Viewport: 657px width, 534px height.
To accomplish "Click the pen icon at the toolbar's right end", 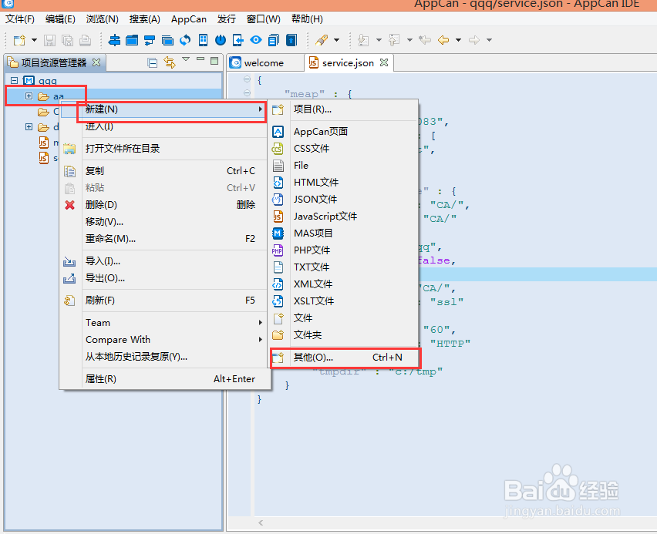I will pos(322,40).
